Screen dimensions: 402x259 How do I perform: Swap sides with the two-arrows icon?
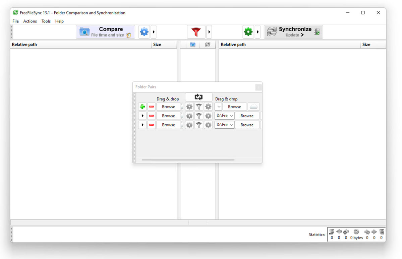point(198,97)
